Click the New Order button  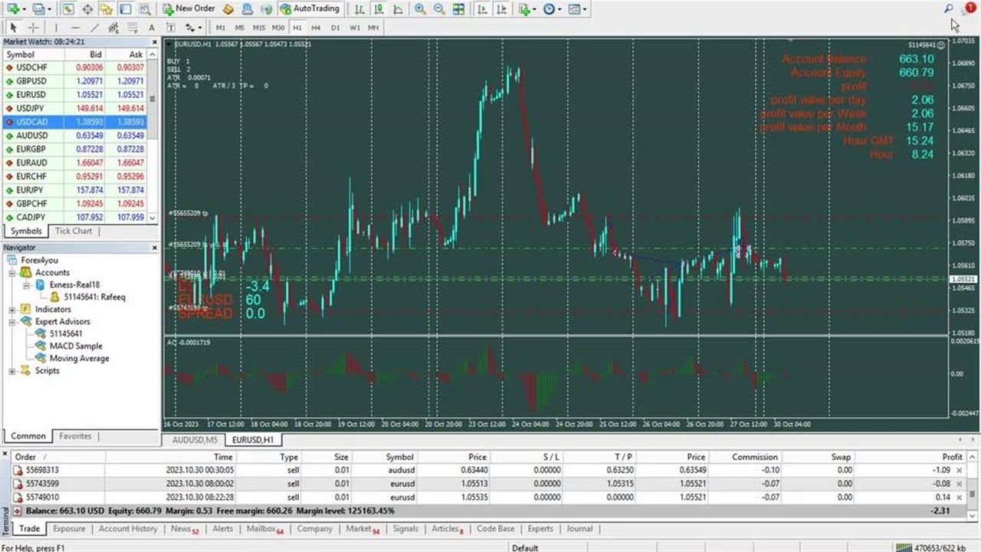pyautogui.click(x=189, y=9)
